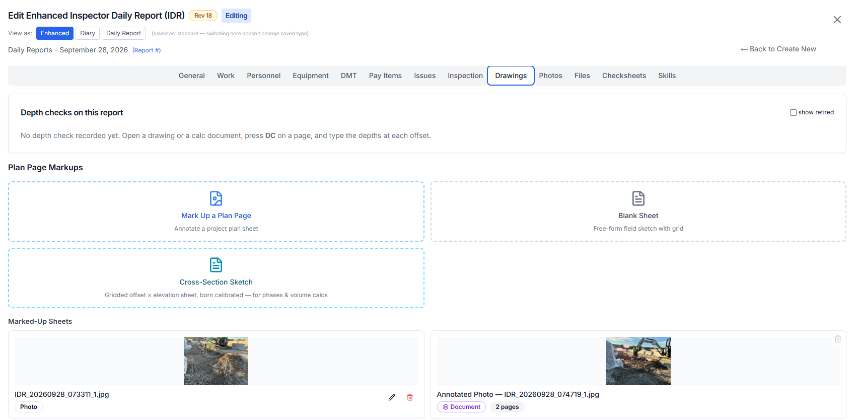Enable the show retired checkbox
Image resolution: width=856 pixels, height=420 pixels.
tap(793, 112)
